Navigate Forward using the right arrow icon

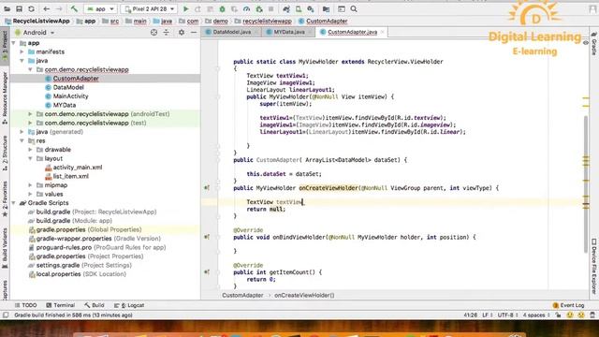point(59,8)
